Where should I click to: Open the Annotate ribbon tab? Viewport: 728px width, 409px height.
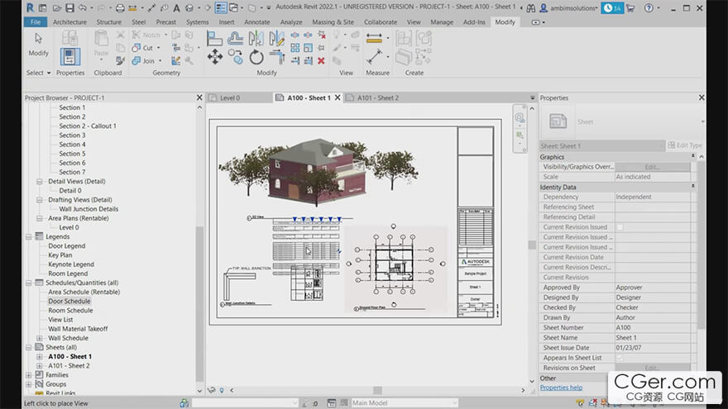point(257,21)
